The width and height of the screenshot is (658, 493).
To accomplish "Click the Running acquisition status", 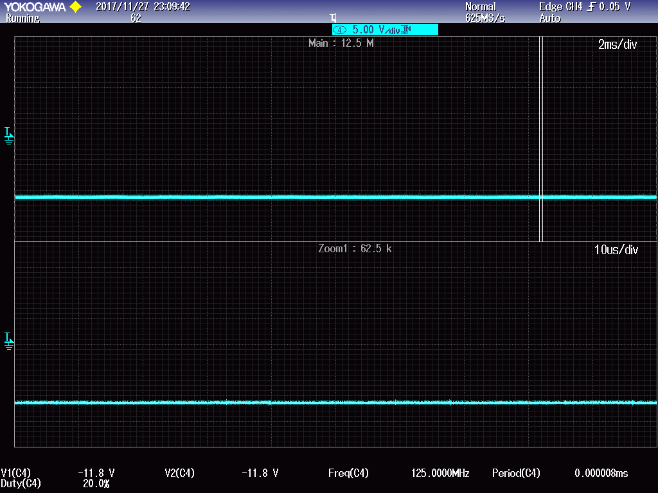I will pyautogui.click(x=22, y=19).
